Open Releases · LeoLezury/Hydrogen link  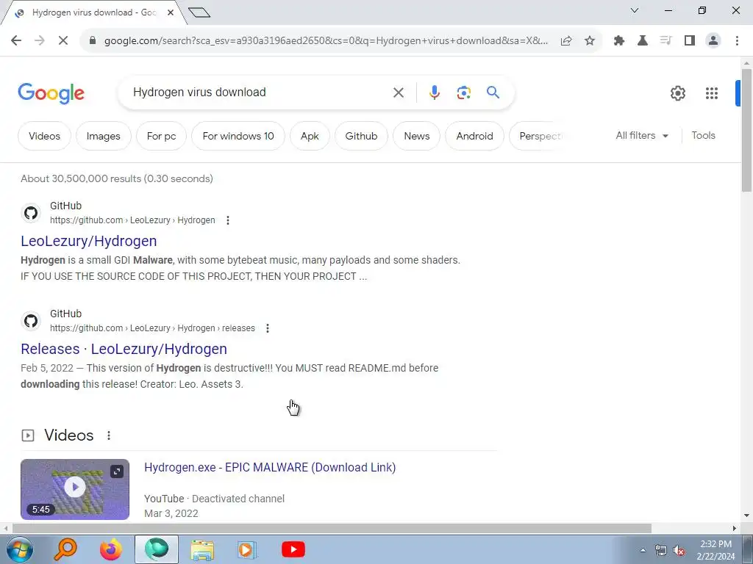coord(124,349)
